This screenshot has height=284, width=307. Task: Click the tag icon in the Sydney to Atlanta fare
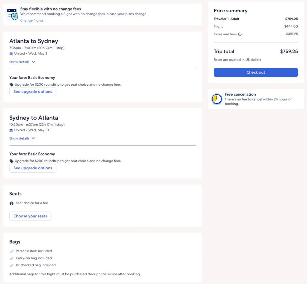click(x=11, y=161)
